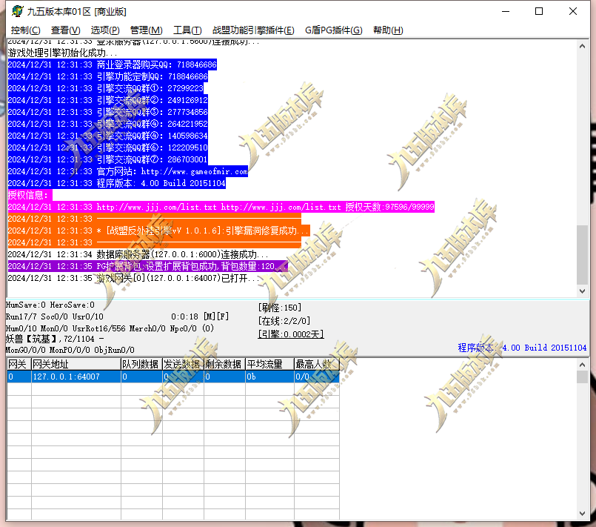596x527 pixels.
Task: Click log line 官方网站 http://www.gameofmir.com
Action: click(x=127, y=172)
